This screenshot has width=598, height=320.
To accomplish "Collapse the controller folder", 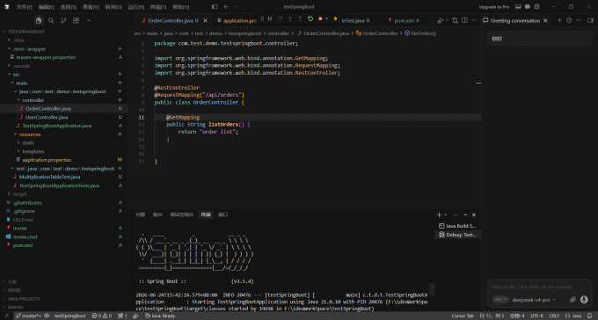I will point(63,100).
